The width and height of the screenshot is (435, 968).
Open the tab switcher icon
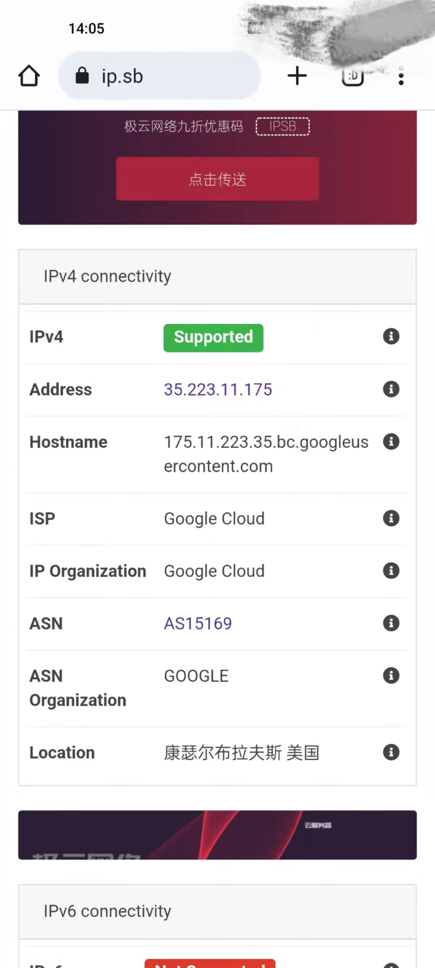pos(353,76)
